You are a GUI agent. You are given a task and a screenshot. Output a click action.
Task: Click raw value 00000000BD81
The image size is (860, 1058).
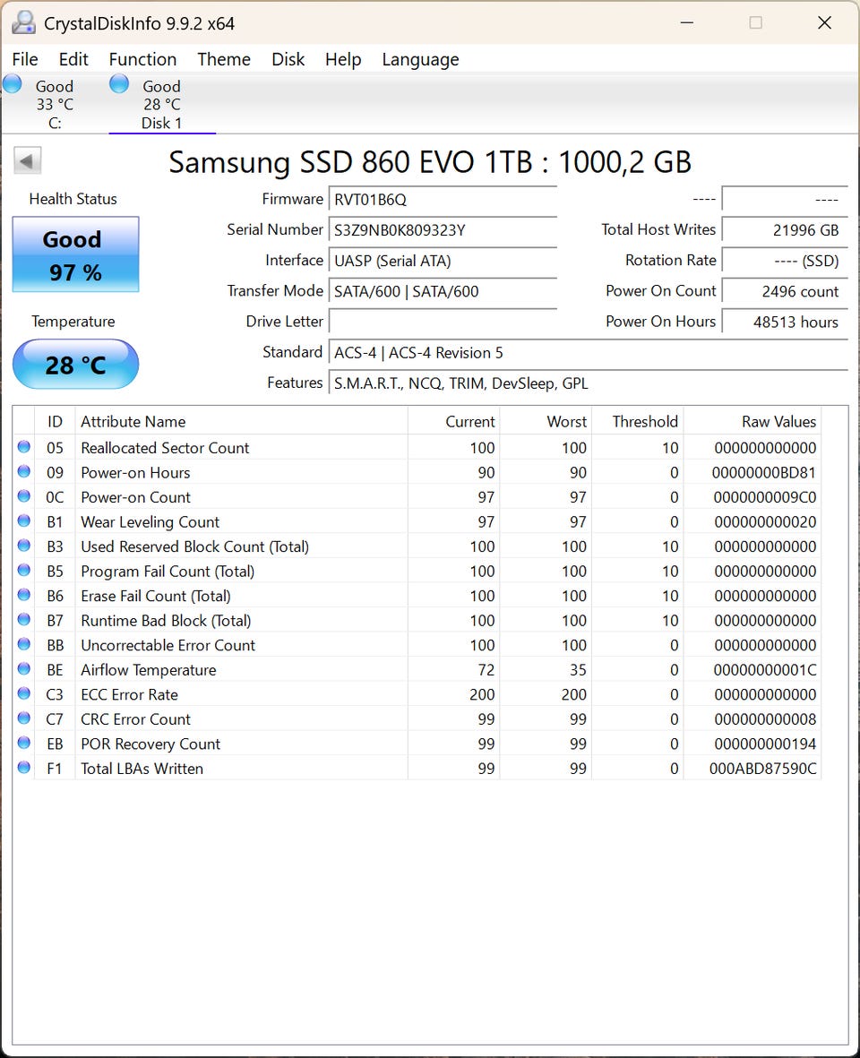click(763, 472)
